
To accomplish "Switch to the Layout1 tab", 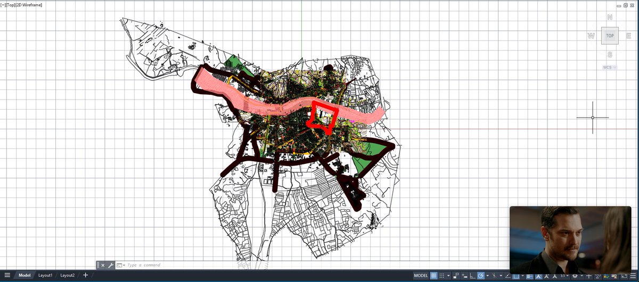I will (45, 275).
